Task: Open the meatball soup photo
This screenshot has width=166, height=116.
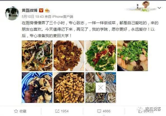Action: pyautogui.click(x=133, y=56)
